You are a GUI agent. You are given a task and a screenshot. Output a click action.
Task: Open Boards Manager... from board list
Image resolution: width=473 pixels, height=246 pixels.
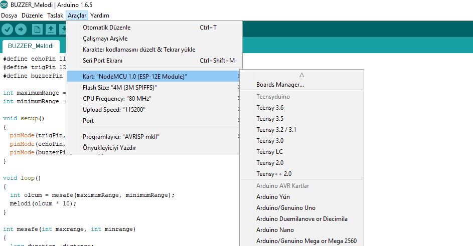point(280,85)
